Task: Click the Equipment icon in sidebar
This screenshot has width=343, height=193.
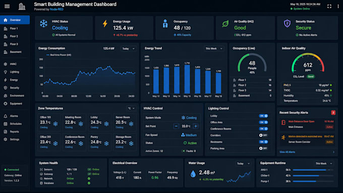Action: (x=6, y=104)
